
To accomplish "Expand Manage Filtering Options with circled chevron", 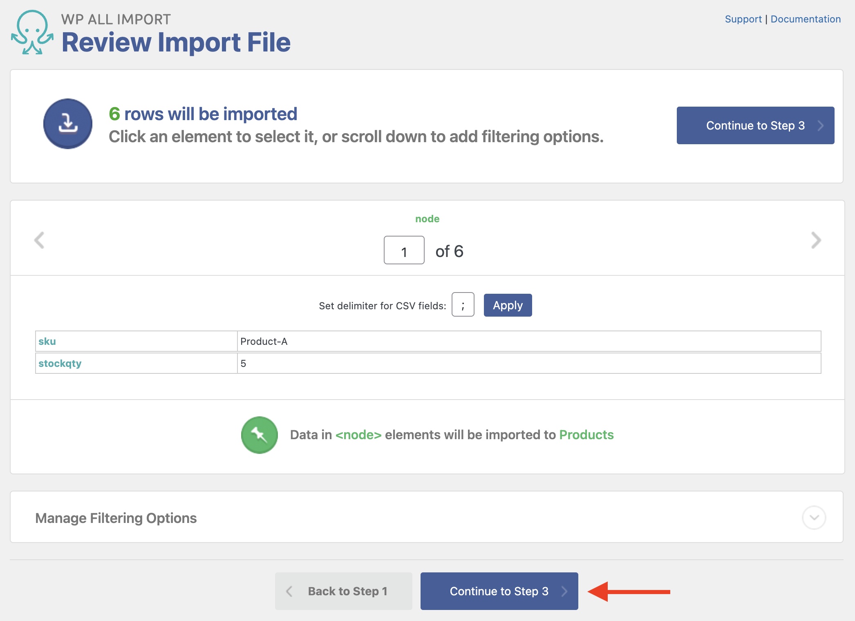I will pos(814,518).
